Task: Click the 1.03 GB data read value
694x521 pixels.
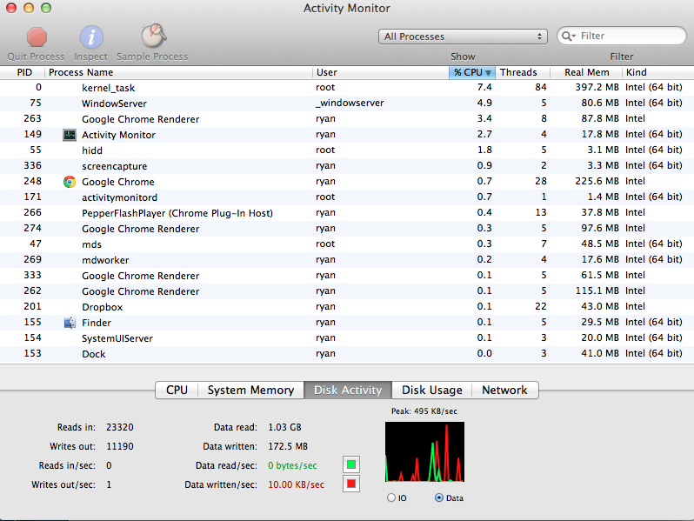Action: click(x=284, y=427)
